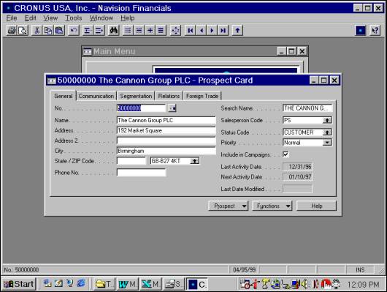Click in the State field
This screenshot has height=292, width=387.
click(131, 161)
